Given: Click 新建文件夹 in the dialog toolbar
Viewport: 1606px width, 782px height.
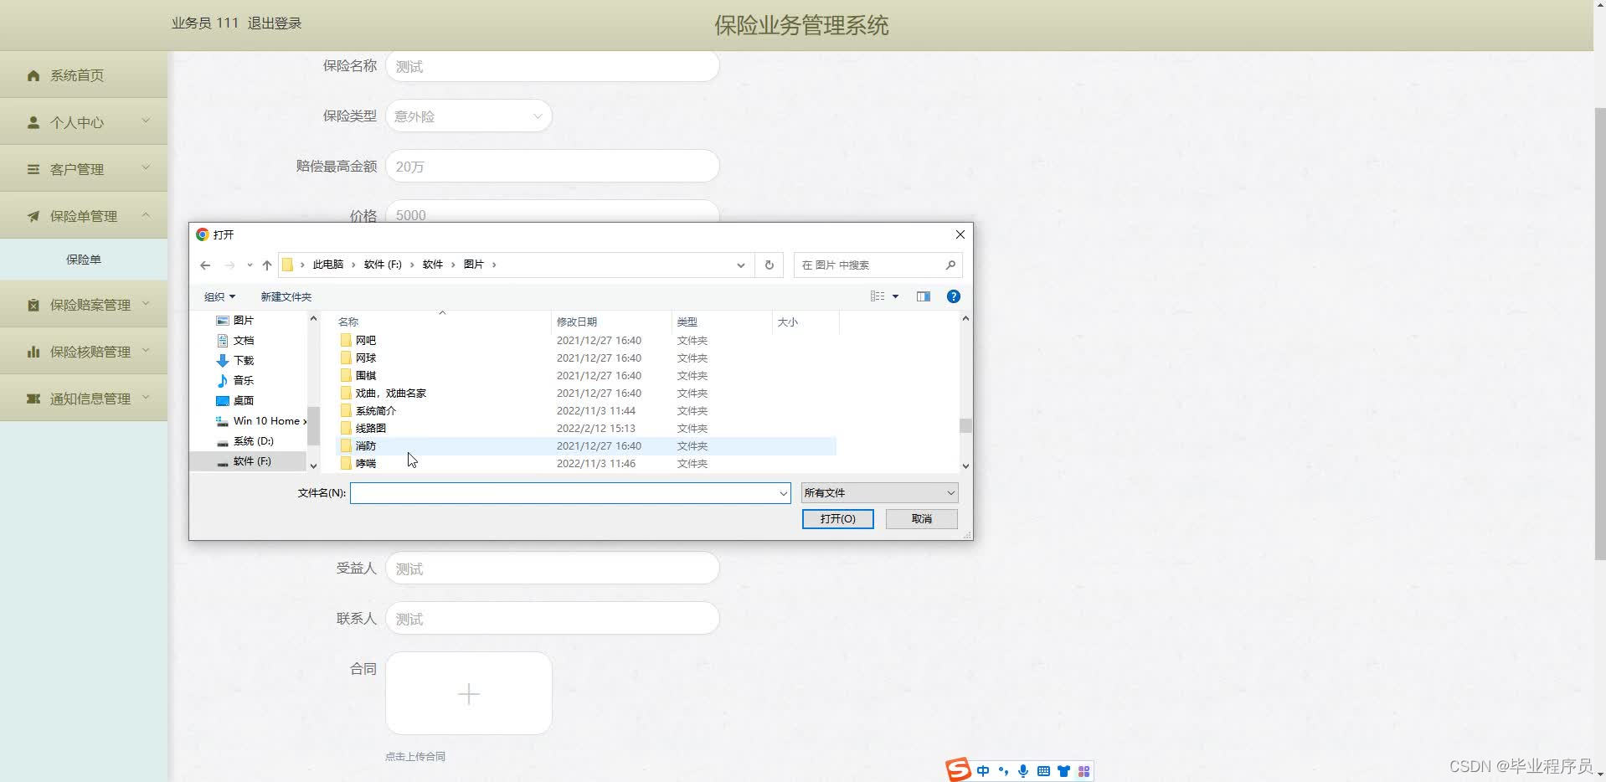Looking at the screenshot, I should tap(286, 296).
